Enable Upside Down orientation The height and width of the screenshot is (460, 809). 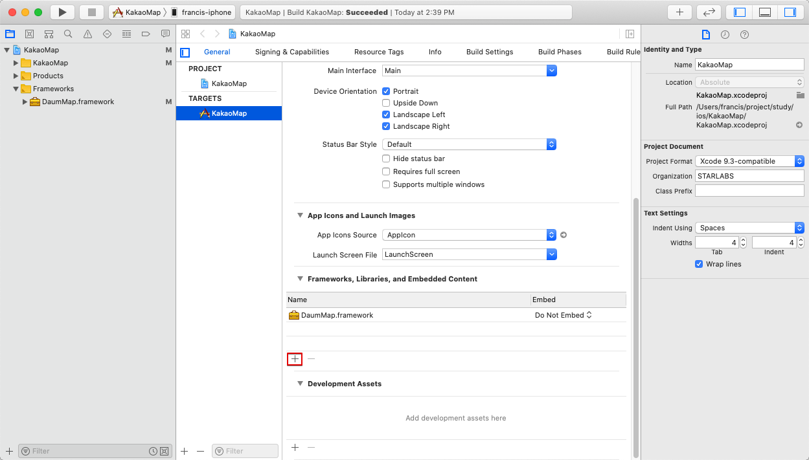[x=386, y=103]
